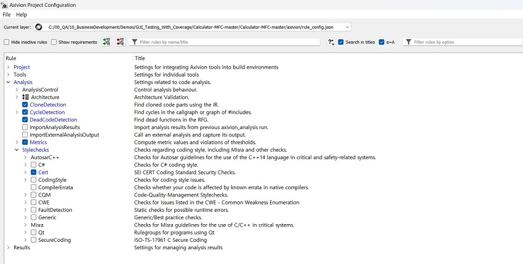Uncheck the CloneDetection rule checkbox
This screenshot has height=264, width=523.
pyautogui.click(x=25, y=105)
